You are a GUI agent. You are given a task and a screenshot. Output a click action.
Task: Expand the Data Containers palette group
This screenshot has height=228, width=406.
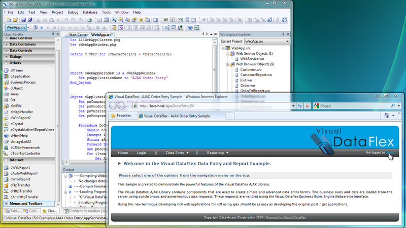pos(6,44)
